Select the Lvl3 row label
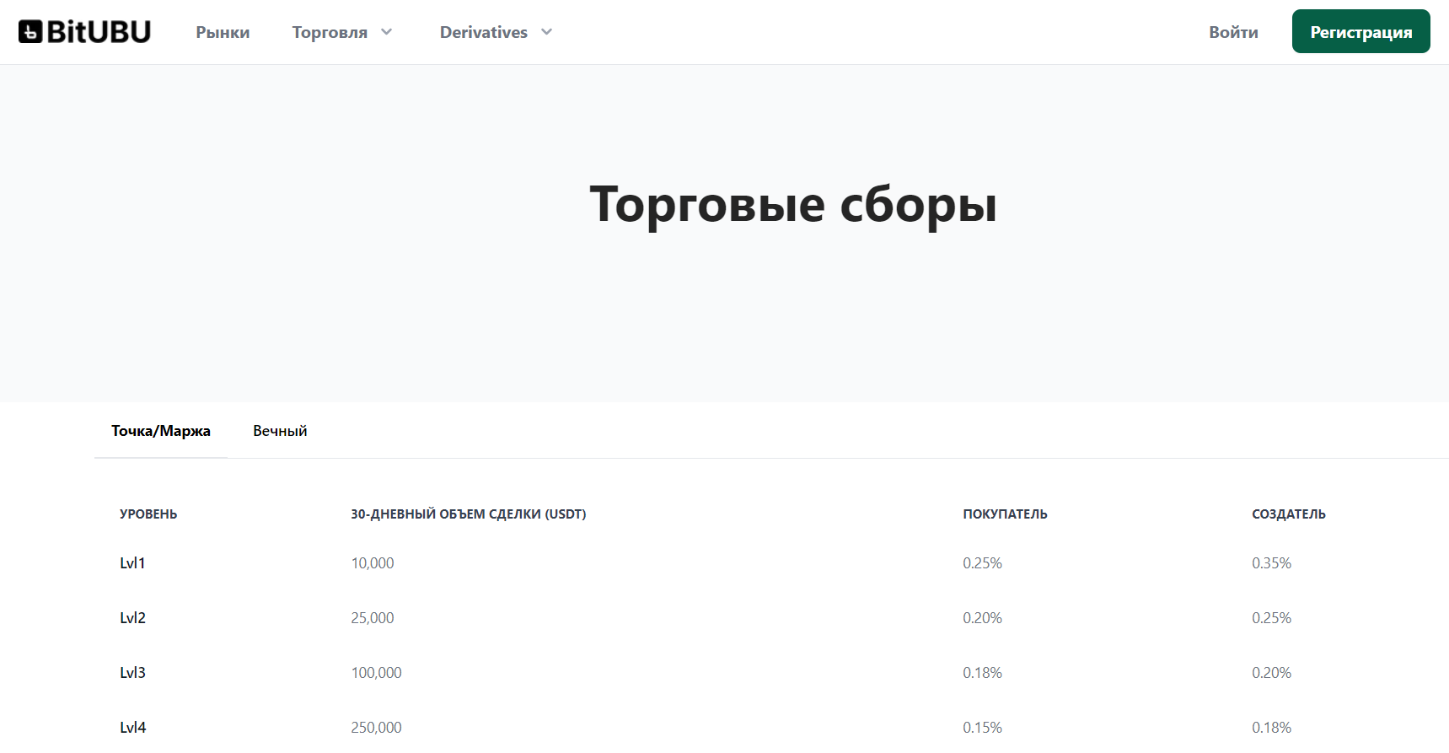1449x753 pixels. point(132,673)
